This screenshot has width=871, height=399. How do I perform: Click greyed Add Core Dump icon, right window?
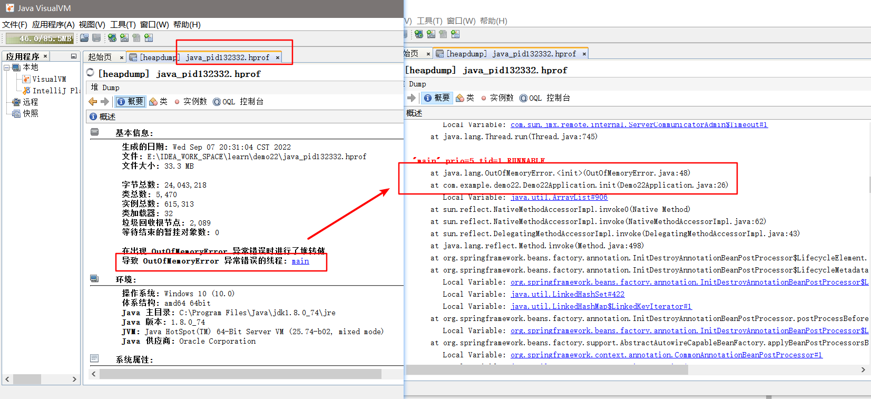click(x=443, y=34)
